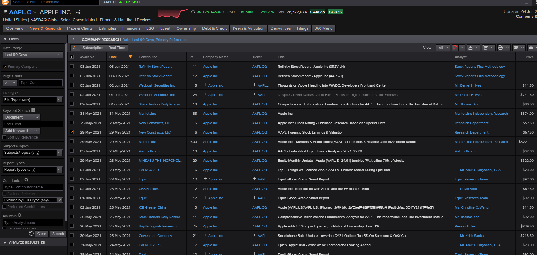537x255 pixels.
Task: Click the linked-window icon left of AAPL.O
Action: pos(5,12)
